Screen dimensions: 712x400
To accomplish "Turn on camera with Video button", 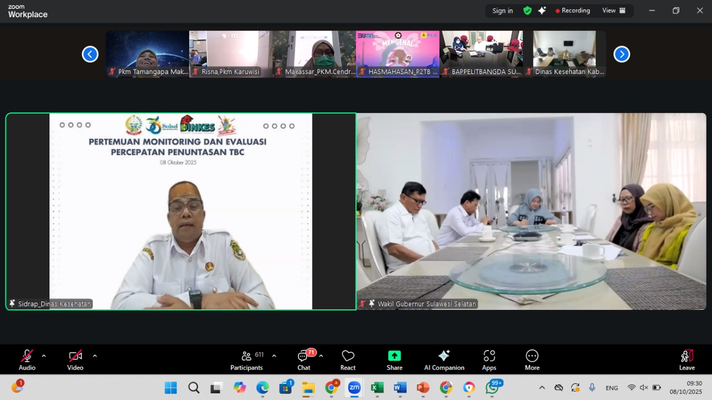I will (75, 360).
